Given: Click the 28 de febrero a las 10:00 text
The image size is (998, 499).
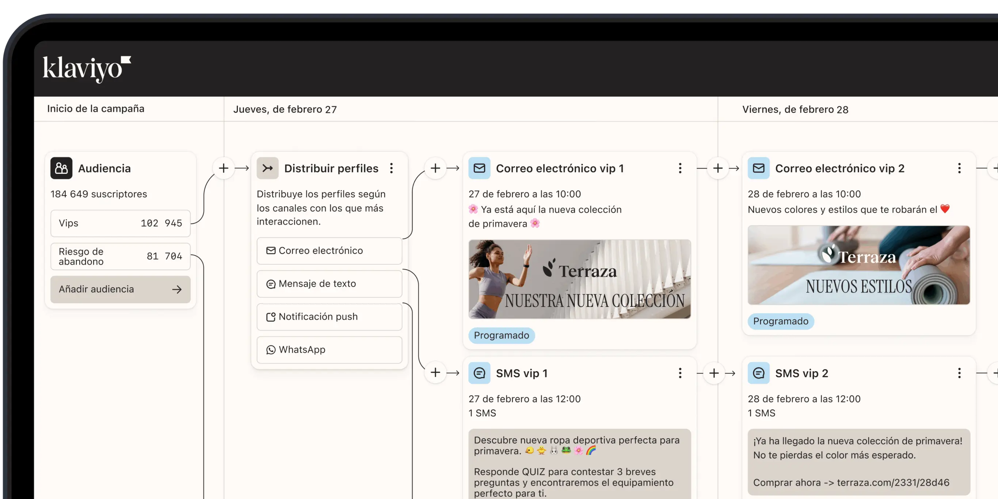Looking at the screenshot, I should point(804,194).
